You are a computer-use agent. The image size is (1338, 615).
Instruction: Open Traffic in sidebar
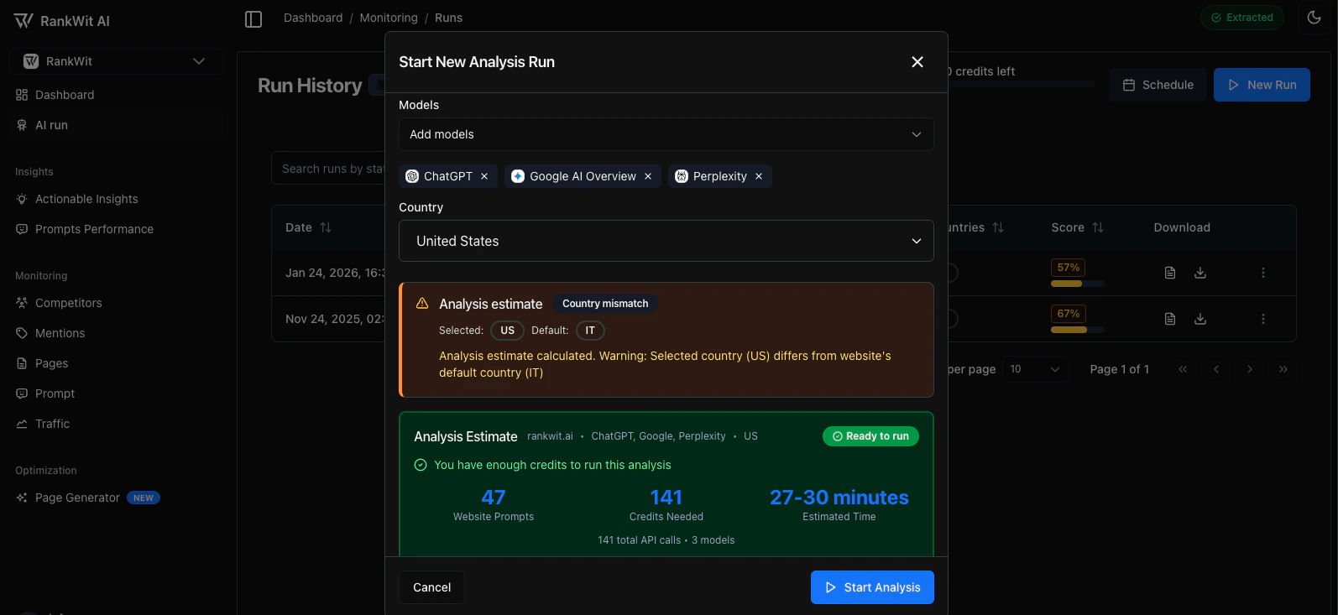[115, 424]
